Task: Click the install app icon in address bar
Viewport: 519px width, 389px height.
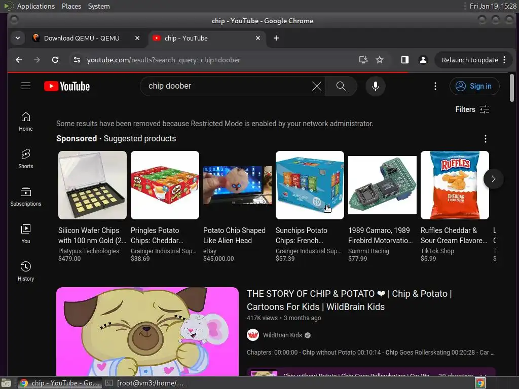Action: coord(363,60)
